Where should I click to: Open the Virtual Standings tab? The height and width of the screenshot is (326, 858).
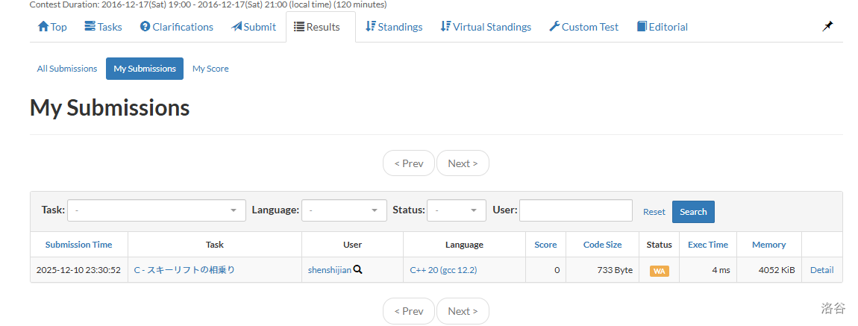click(x=486, y=27)
